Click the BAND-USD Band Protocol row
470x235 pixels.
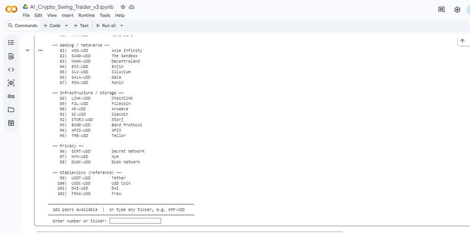[x=101, y=125]
